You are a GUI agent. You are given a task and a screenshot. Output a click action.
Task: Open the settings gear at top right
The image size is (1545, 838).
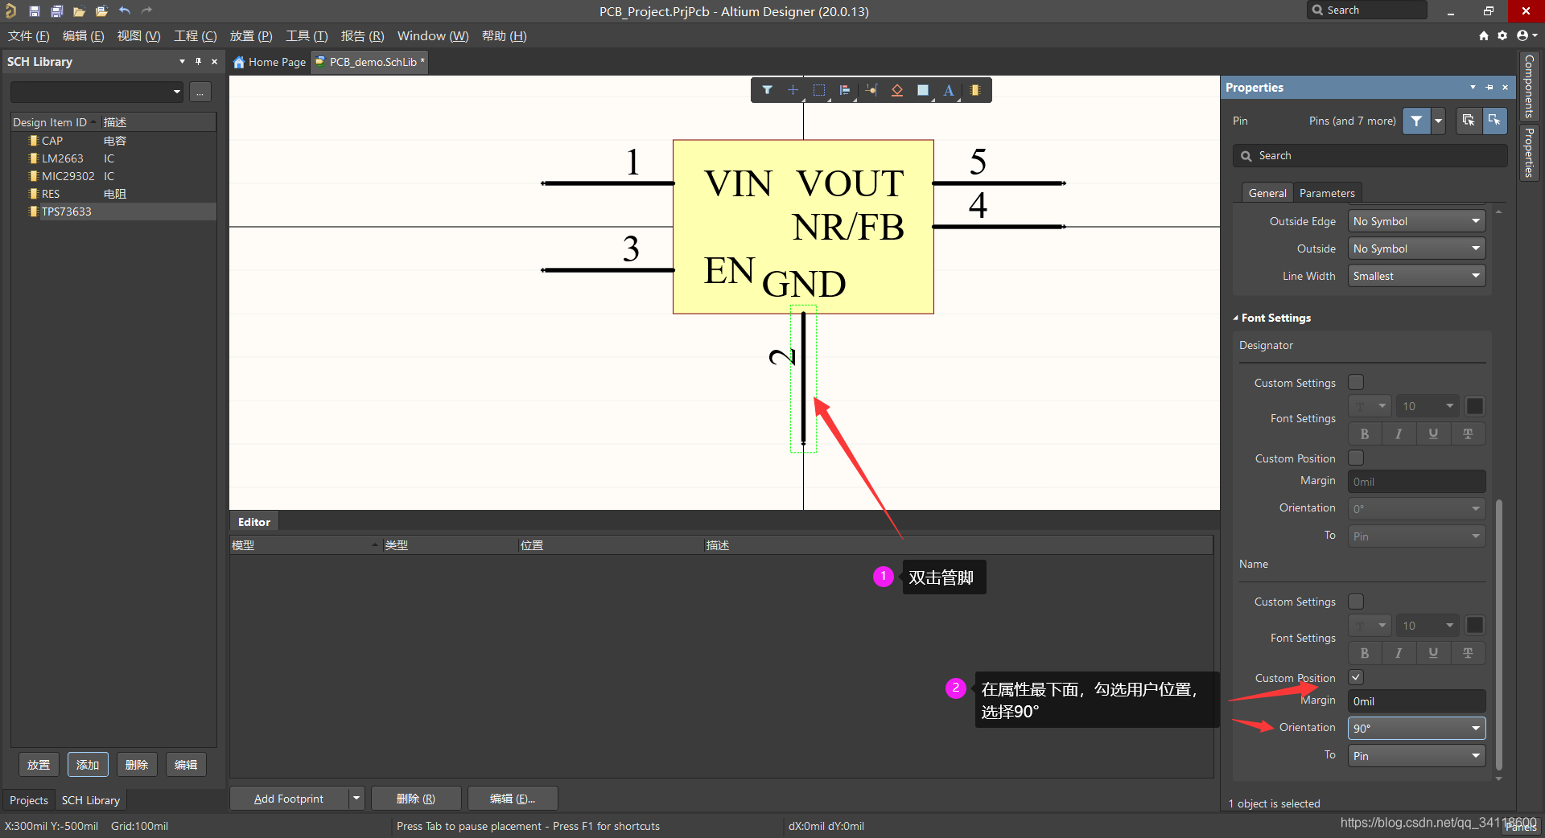[x=1502, y=35]
